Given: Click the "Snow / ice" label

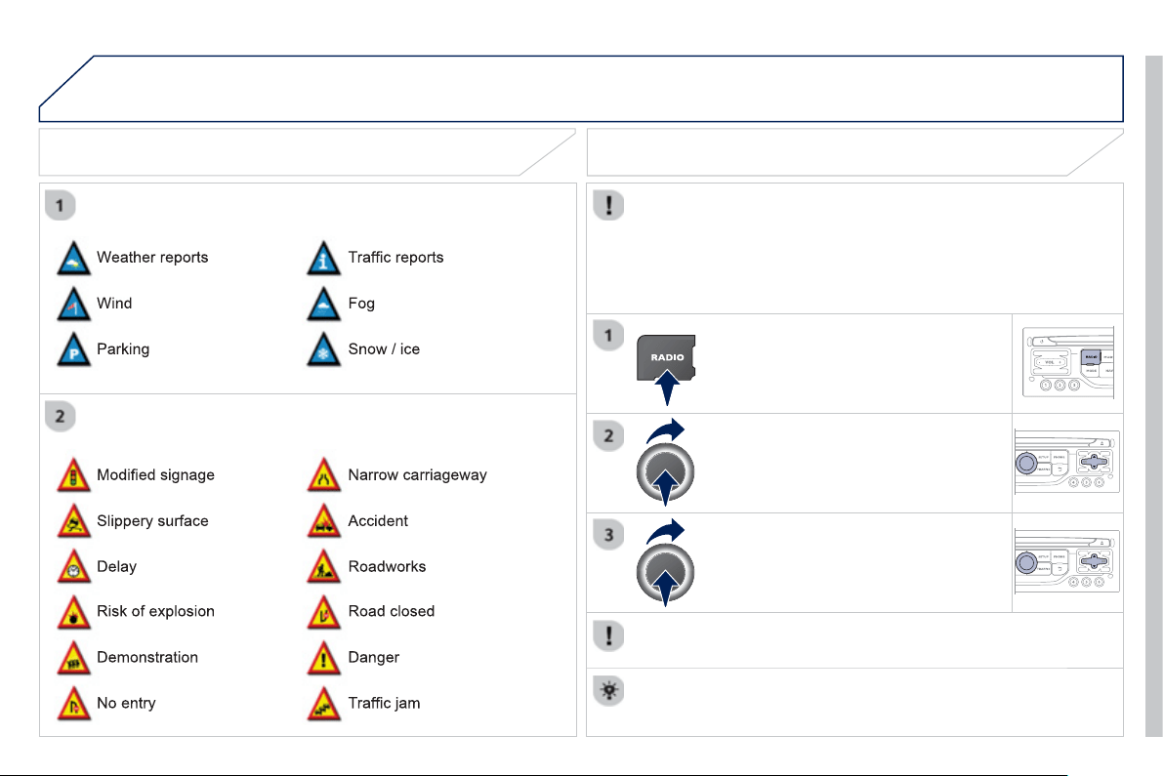Looking at the screenshot, I should pyautogui.click(x=384, y=349).
